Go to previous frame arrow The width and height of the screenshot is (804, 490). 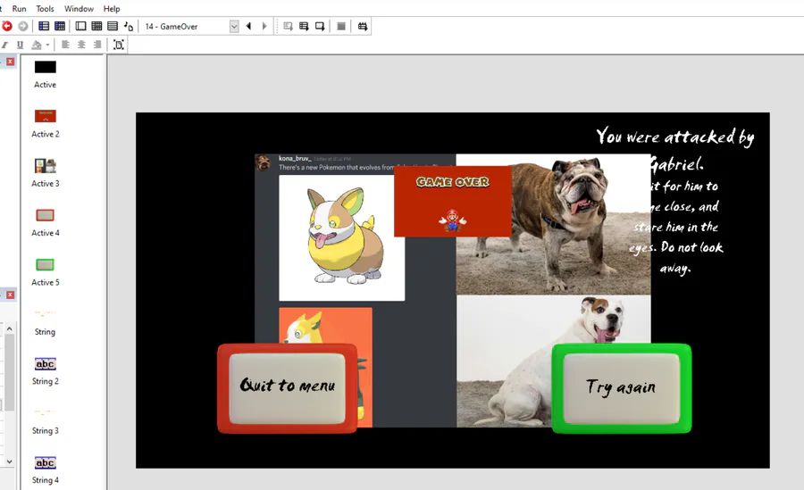[248, 26]
